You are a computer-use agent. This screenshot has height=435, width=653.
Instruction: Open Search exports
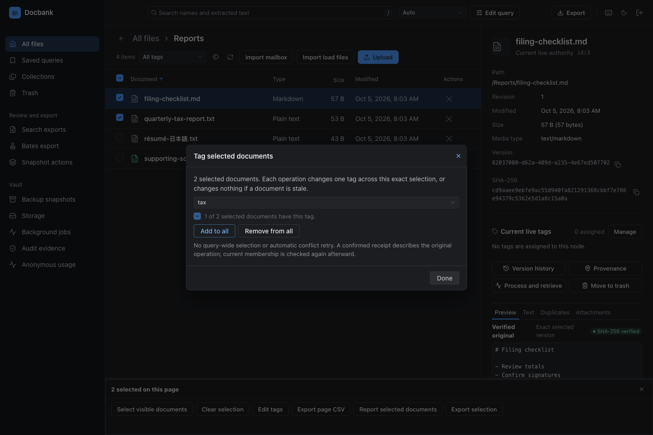click(52, 130)
